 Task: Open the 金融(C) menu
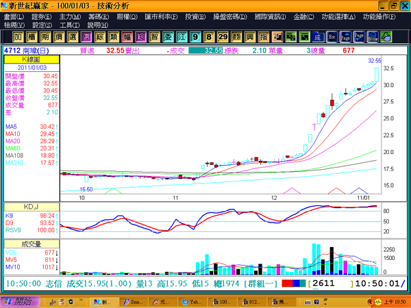(x=303, y=17)
